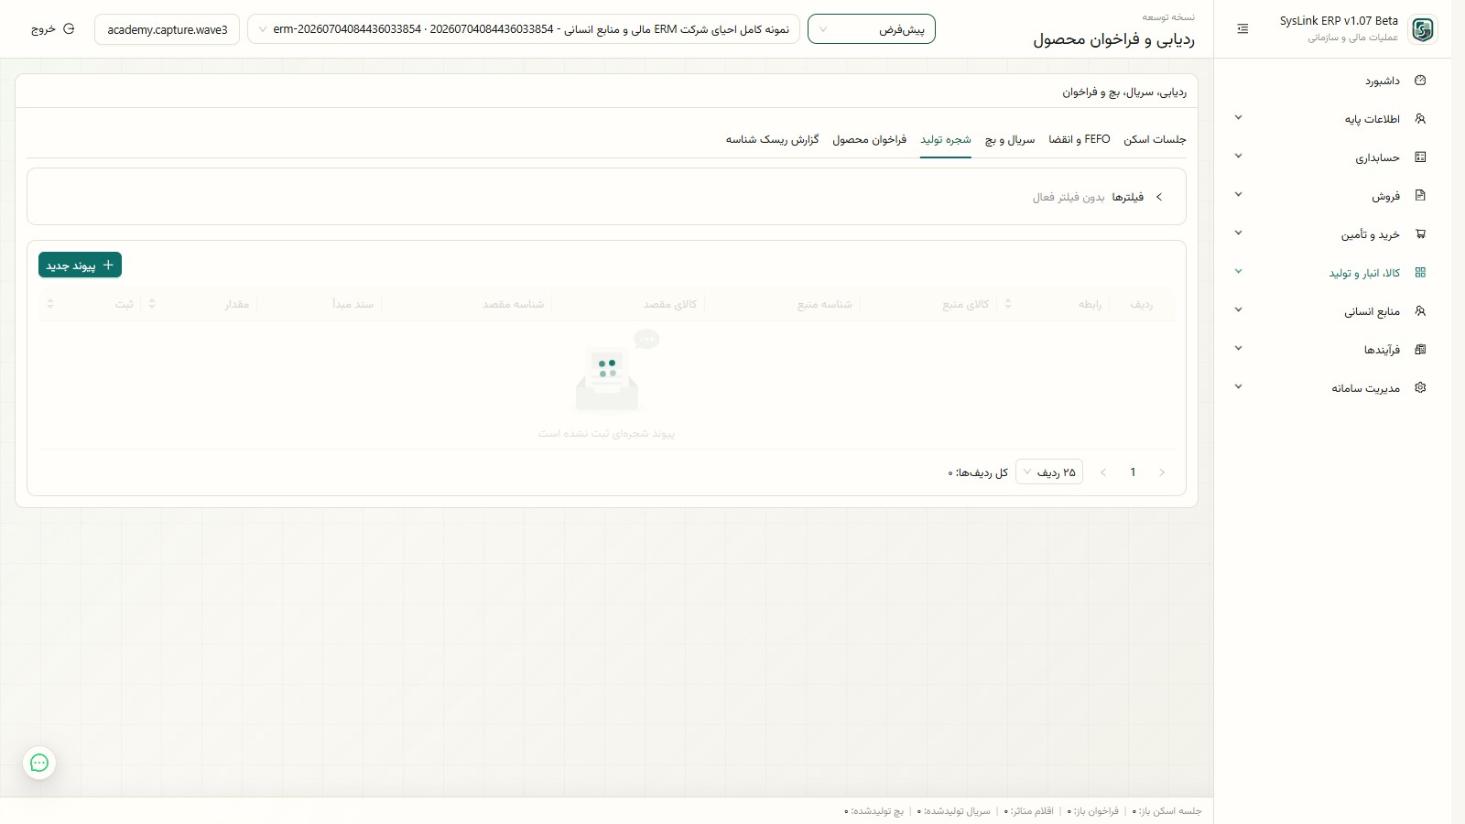Switch to the گزارش ریسک شناسه tab
Image resolution: width=1465 pixels, height=824 pixels.
[773, 139]
